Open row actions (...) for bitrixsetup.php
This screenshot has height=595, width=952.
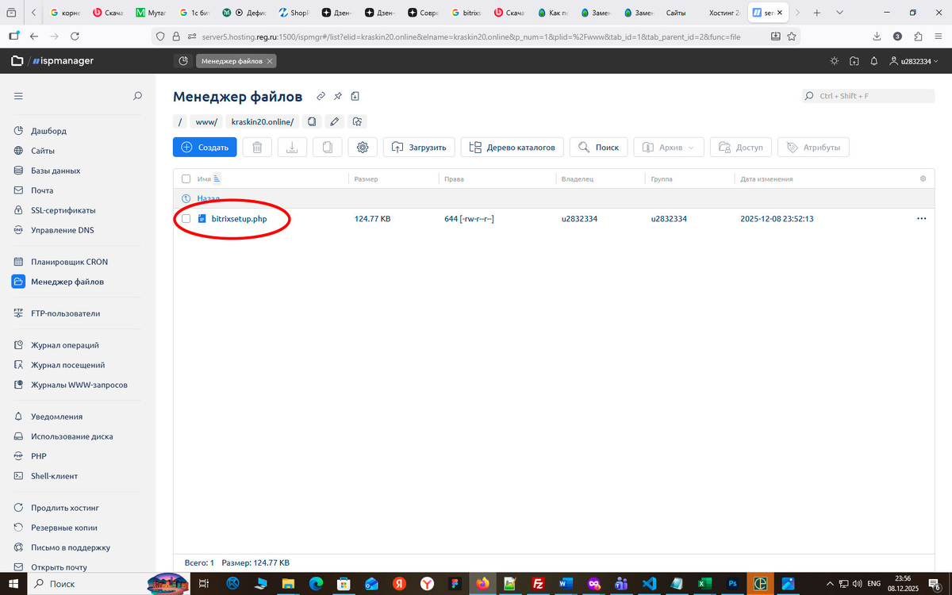tap(921, 218)
